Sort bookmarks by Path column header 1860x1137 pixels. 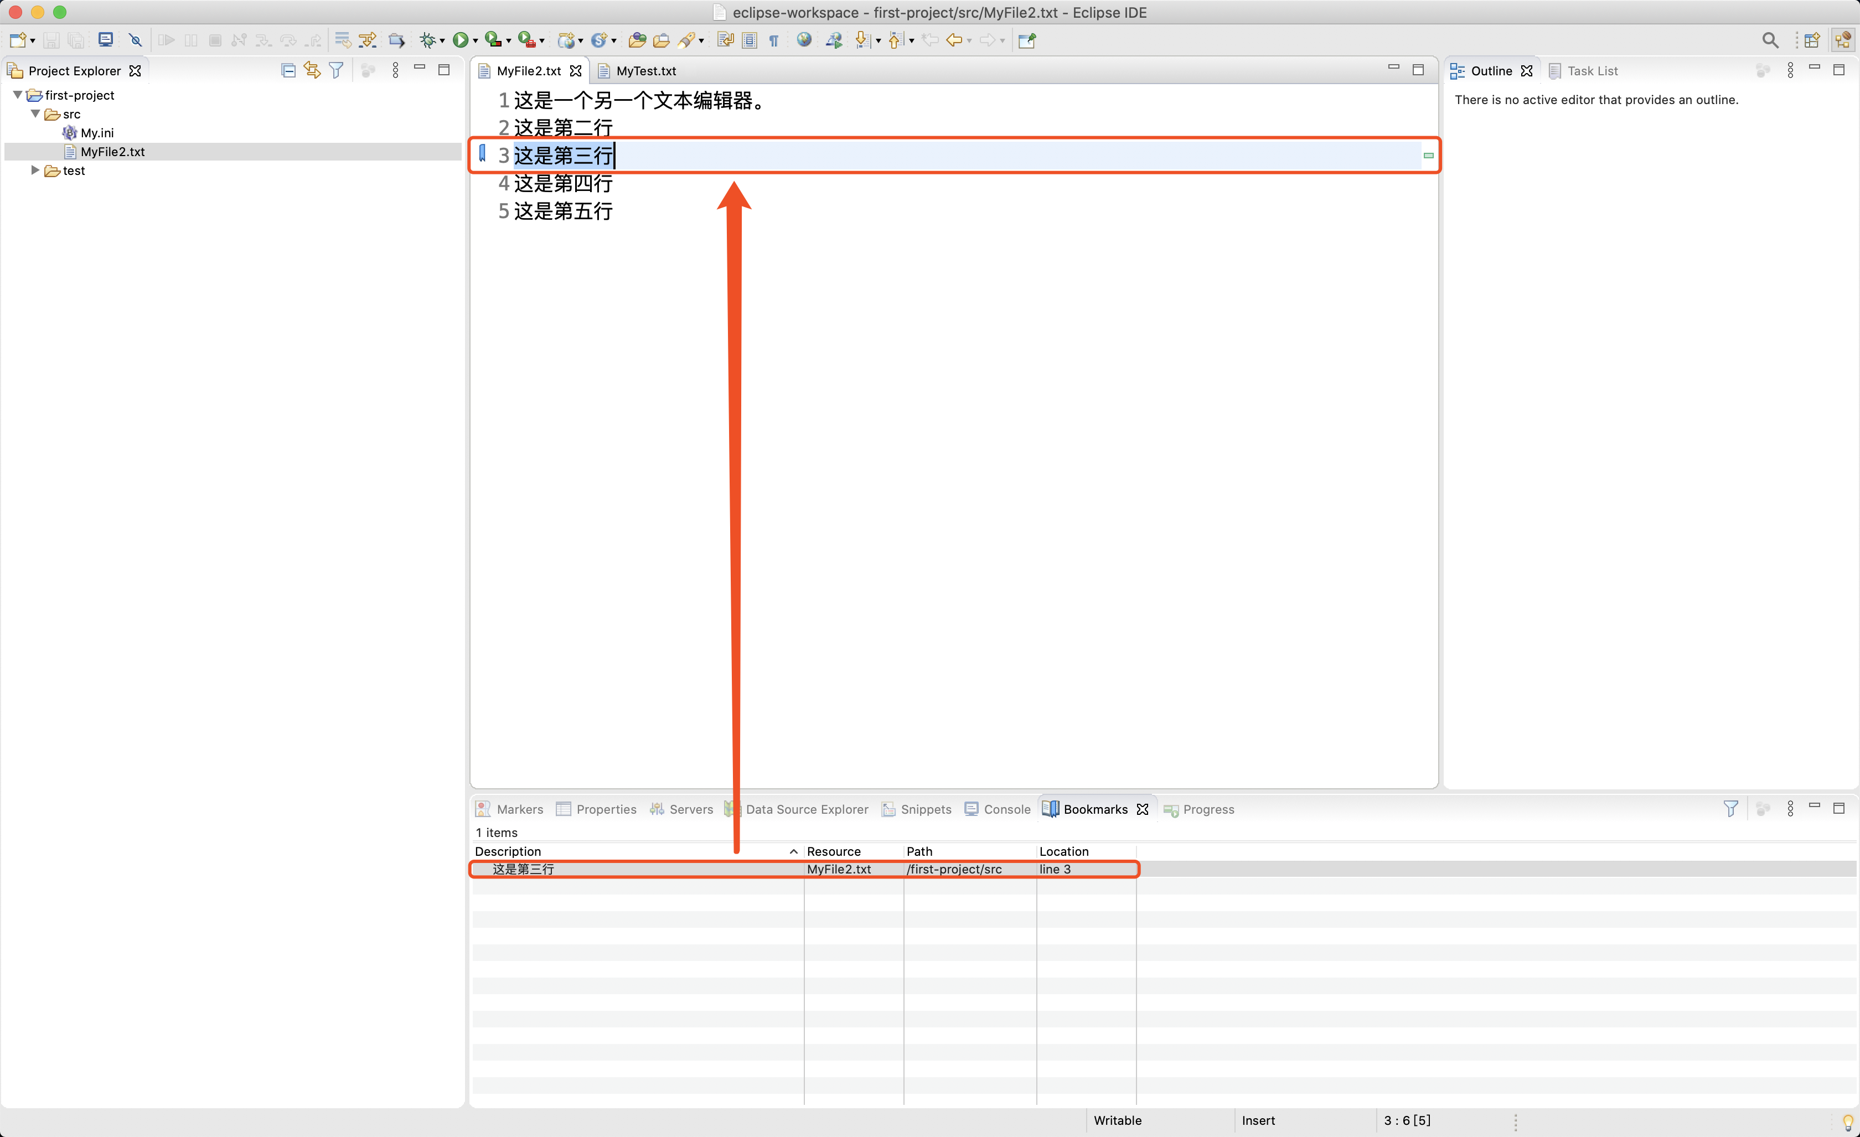[x=970, y=851]
